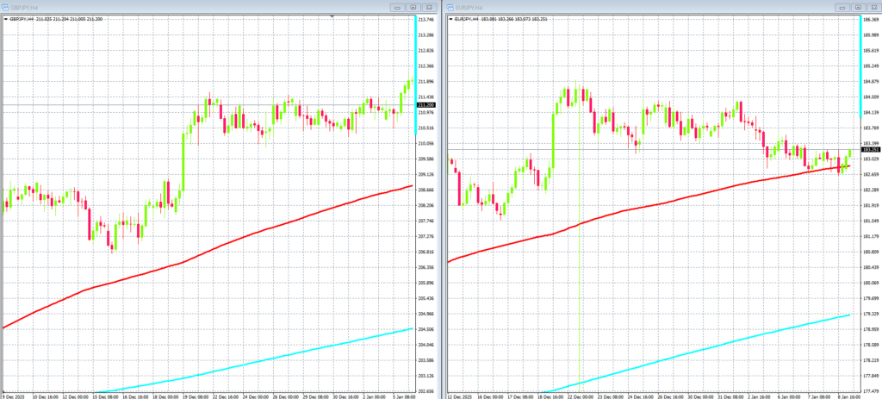Maximize the GBPJPY,H4 chart window
Image resolution: width=882 pixels, height=399 pixels.
click(x=413, y=6)
